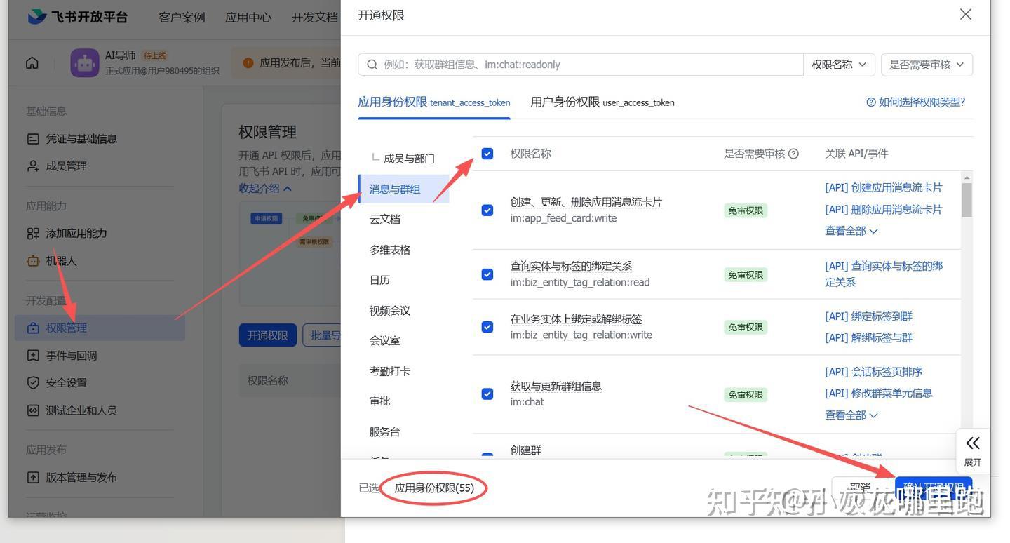Viewport: 1010px width, 543px height.
Task: Click the search magnifier icon
Action: 372,65
